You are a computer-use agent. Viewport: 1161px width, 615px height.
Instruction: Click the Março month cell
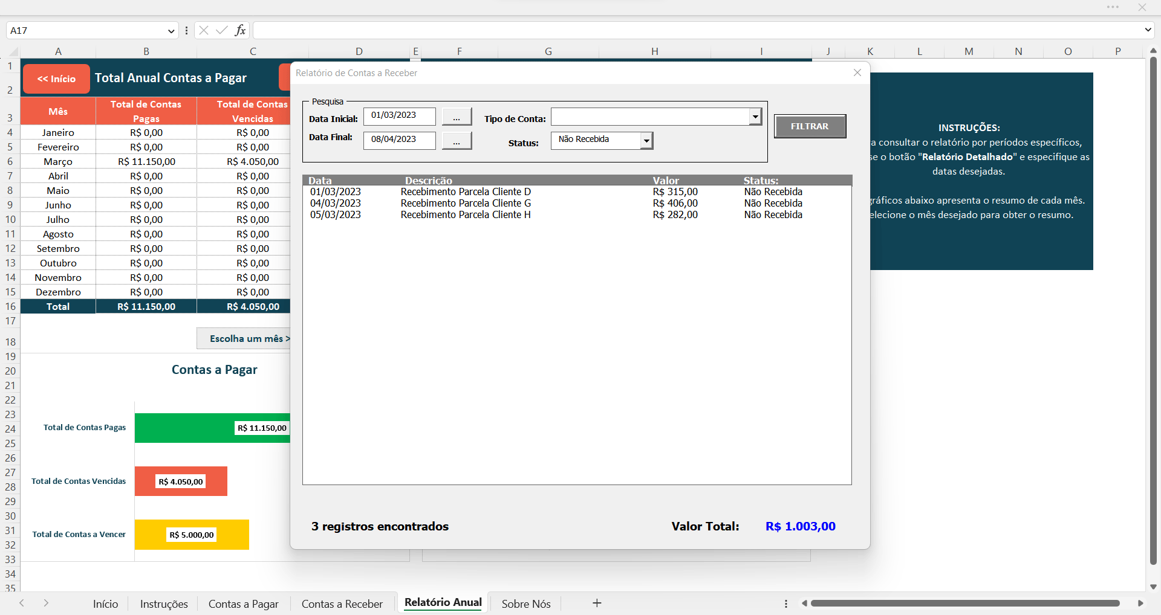[58, 161]
